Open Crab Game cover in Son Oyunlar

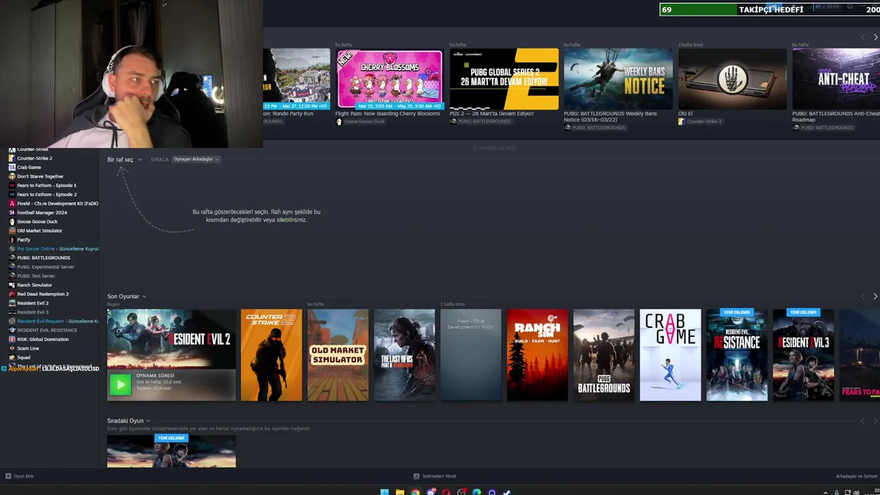click(x=670, y=355)
